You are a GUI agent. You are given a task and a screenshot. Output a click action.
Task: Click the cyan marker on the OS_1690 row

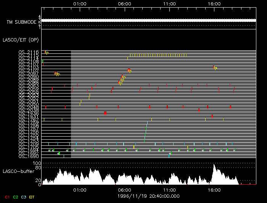click(169, 156)
